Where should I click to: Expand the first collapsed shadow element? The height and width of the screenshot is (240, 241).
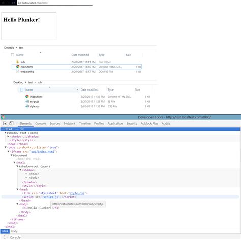pyautogui.click(x=8, y=136)
